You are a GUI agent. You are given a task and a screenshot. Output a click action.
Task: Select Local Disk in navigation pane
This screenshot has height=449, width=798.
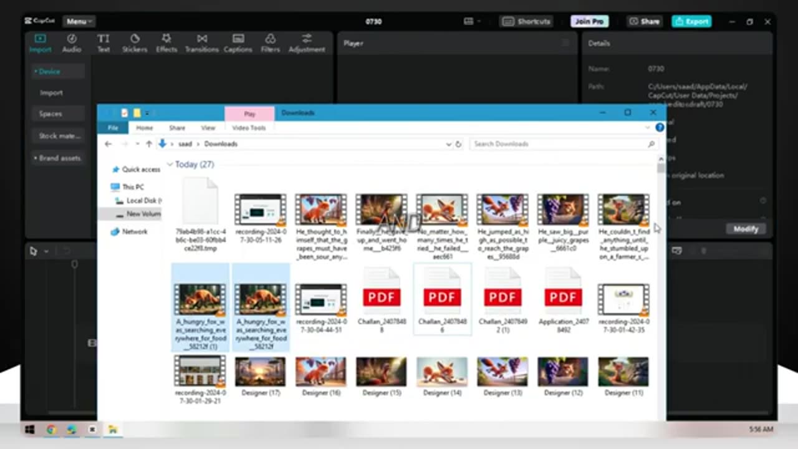click(138, 201)
